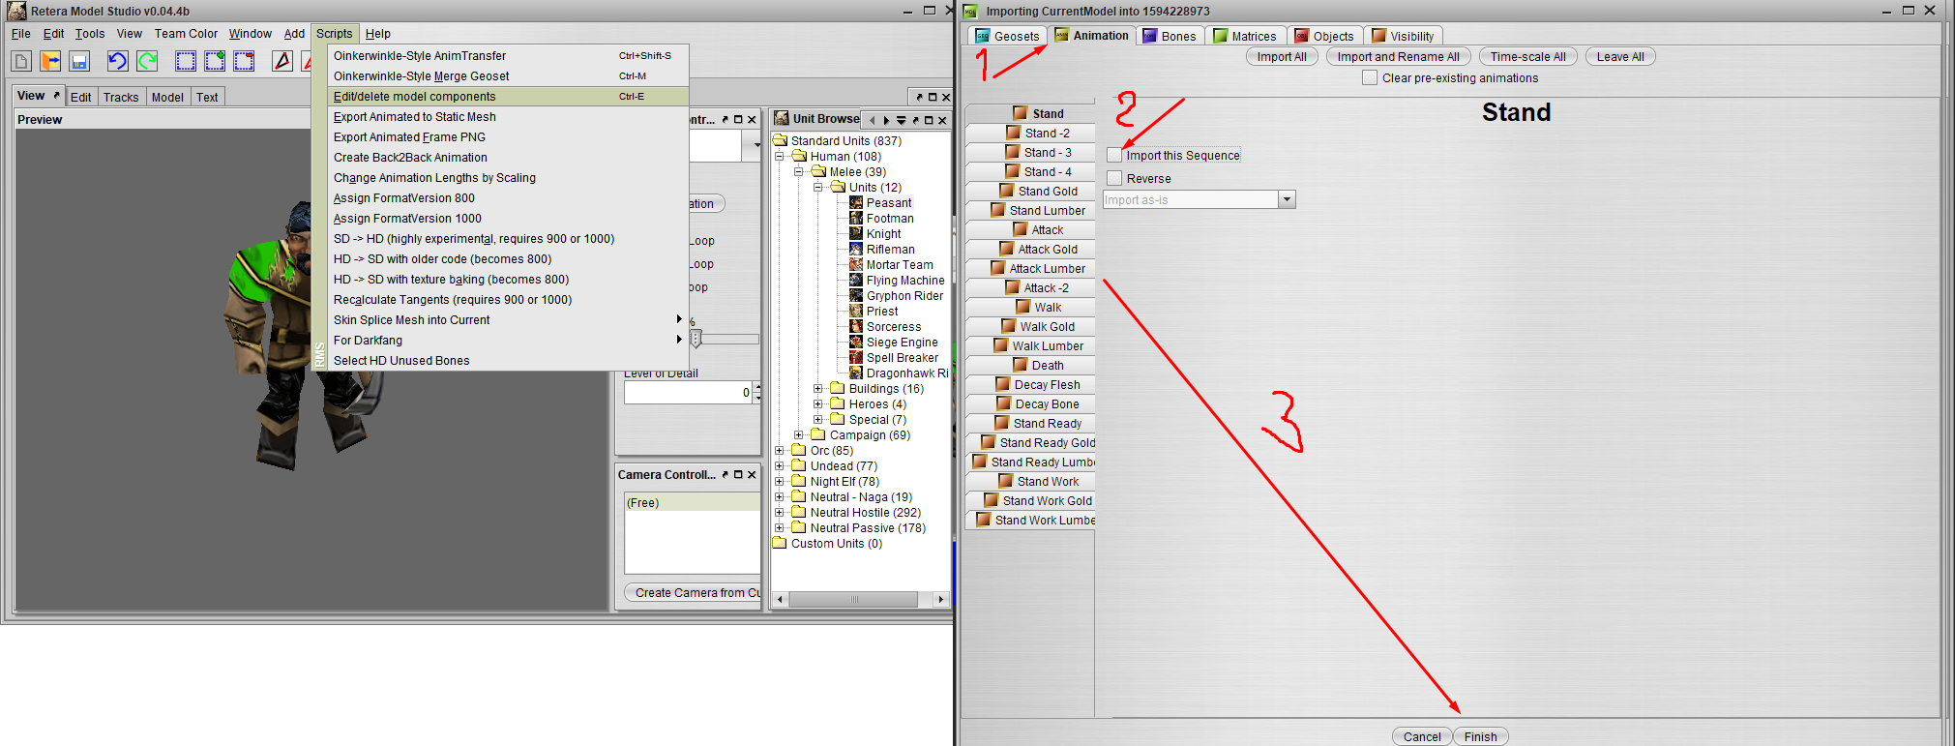Click the Attack Lumber animation icon
1955x746 pixels.
tap(998, 268)
